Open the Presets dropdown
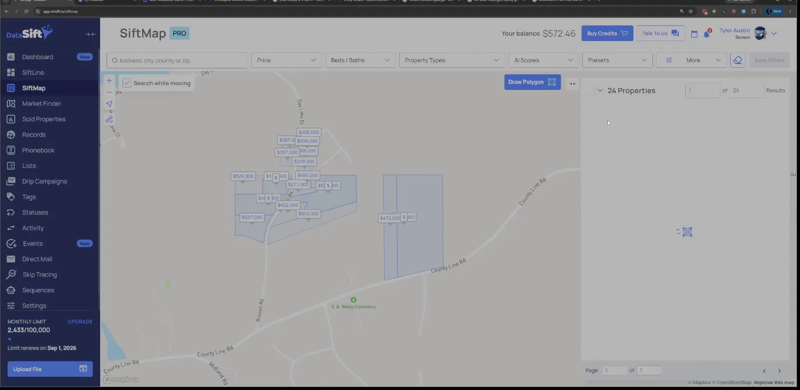The width and height of the screenshot is (800, 390). point(617,60)
